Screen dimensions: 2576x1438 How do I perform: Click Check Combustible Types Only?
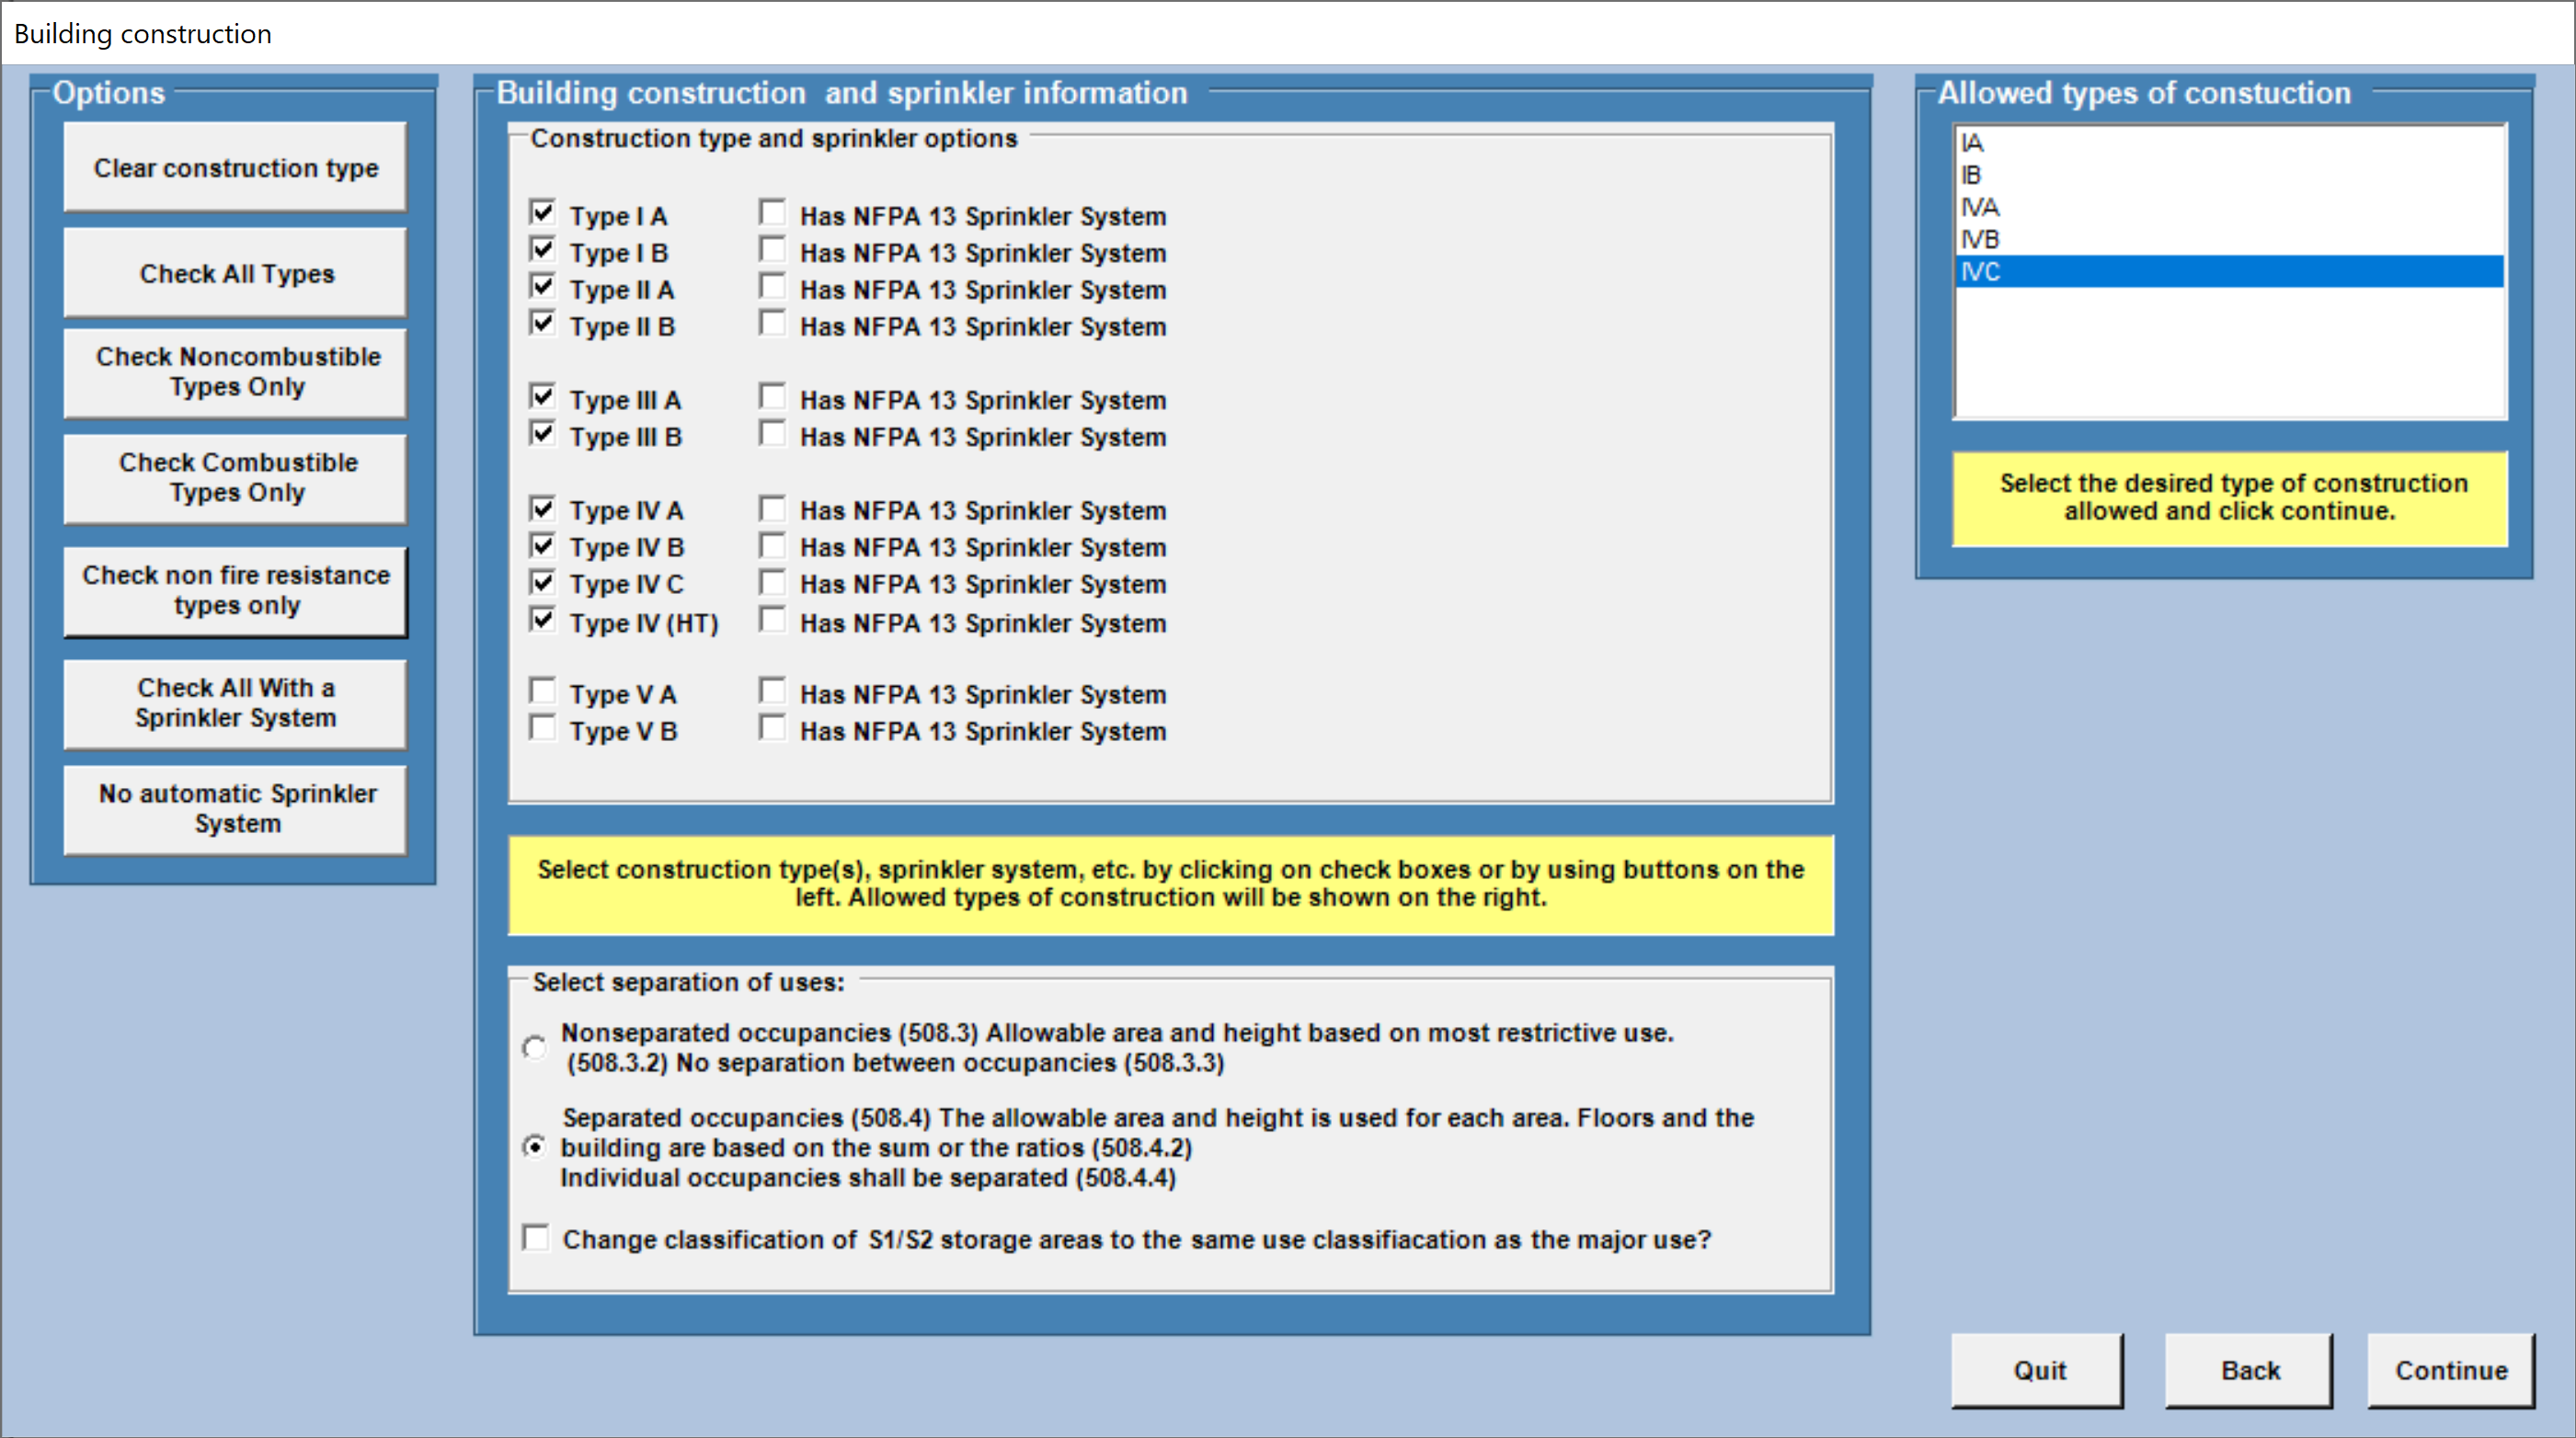coord(235,478)
